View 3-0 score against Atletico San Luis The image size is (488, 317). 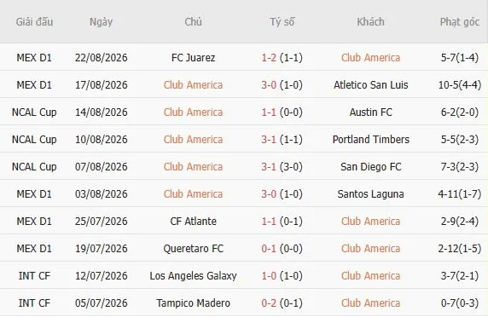coord(269,85)
